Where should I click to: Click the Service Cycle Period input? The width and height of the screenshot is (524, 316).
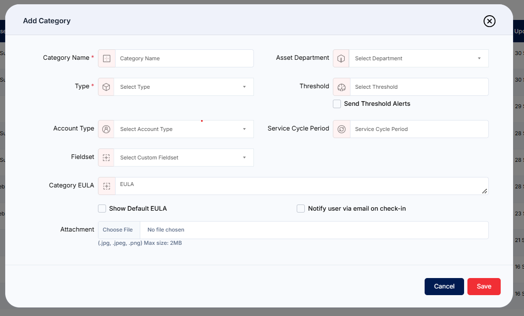coord(419,130)
